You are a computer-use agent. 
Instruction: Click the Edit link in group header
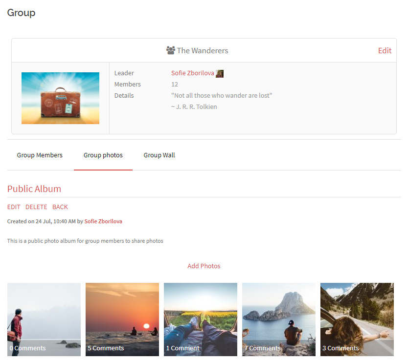coord(385,50)
